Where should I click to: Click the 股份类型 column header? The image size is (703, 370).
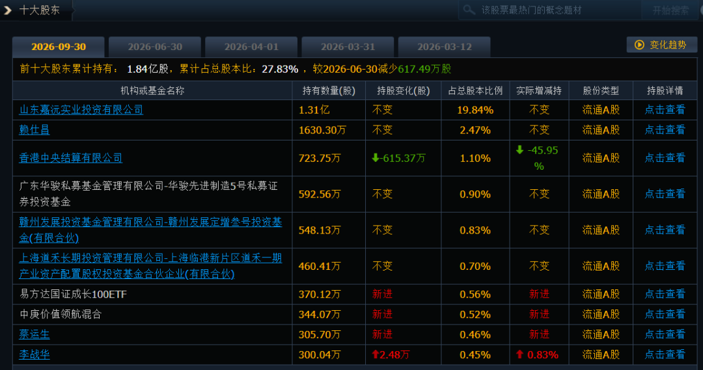pos(601,90)
